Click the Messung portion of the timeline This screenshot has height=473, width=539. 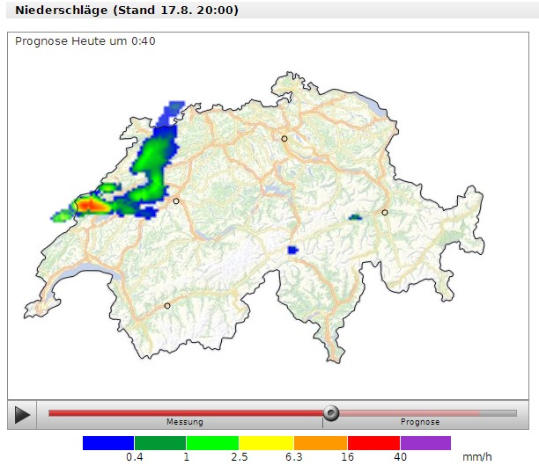(185, 412)
